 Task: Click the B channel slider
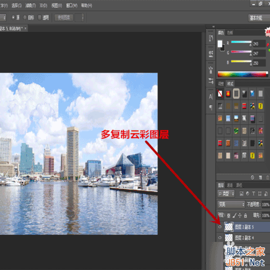[241, 62]
